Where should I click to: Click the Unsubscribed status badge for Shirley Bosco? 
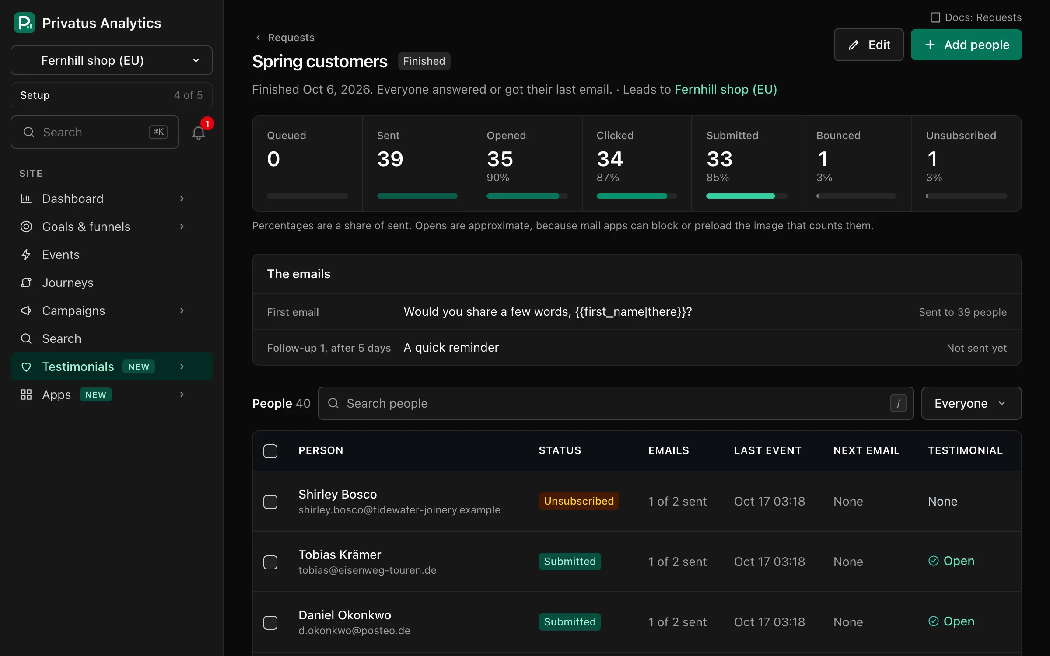click(579, 501)
